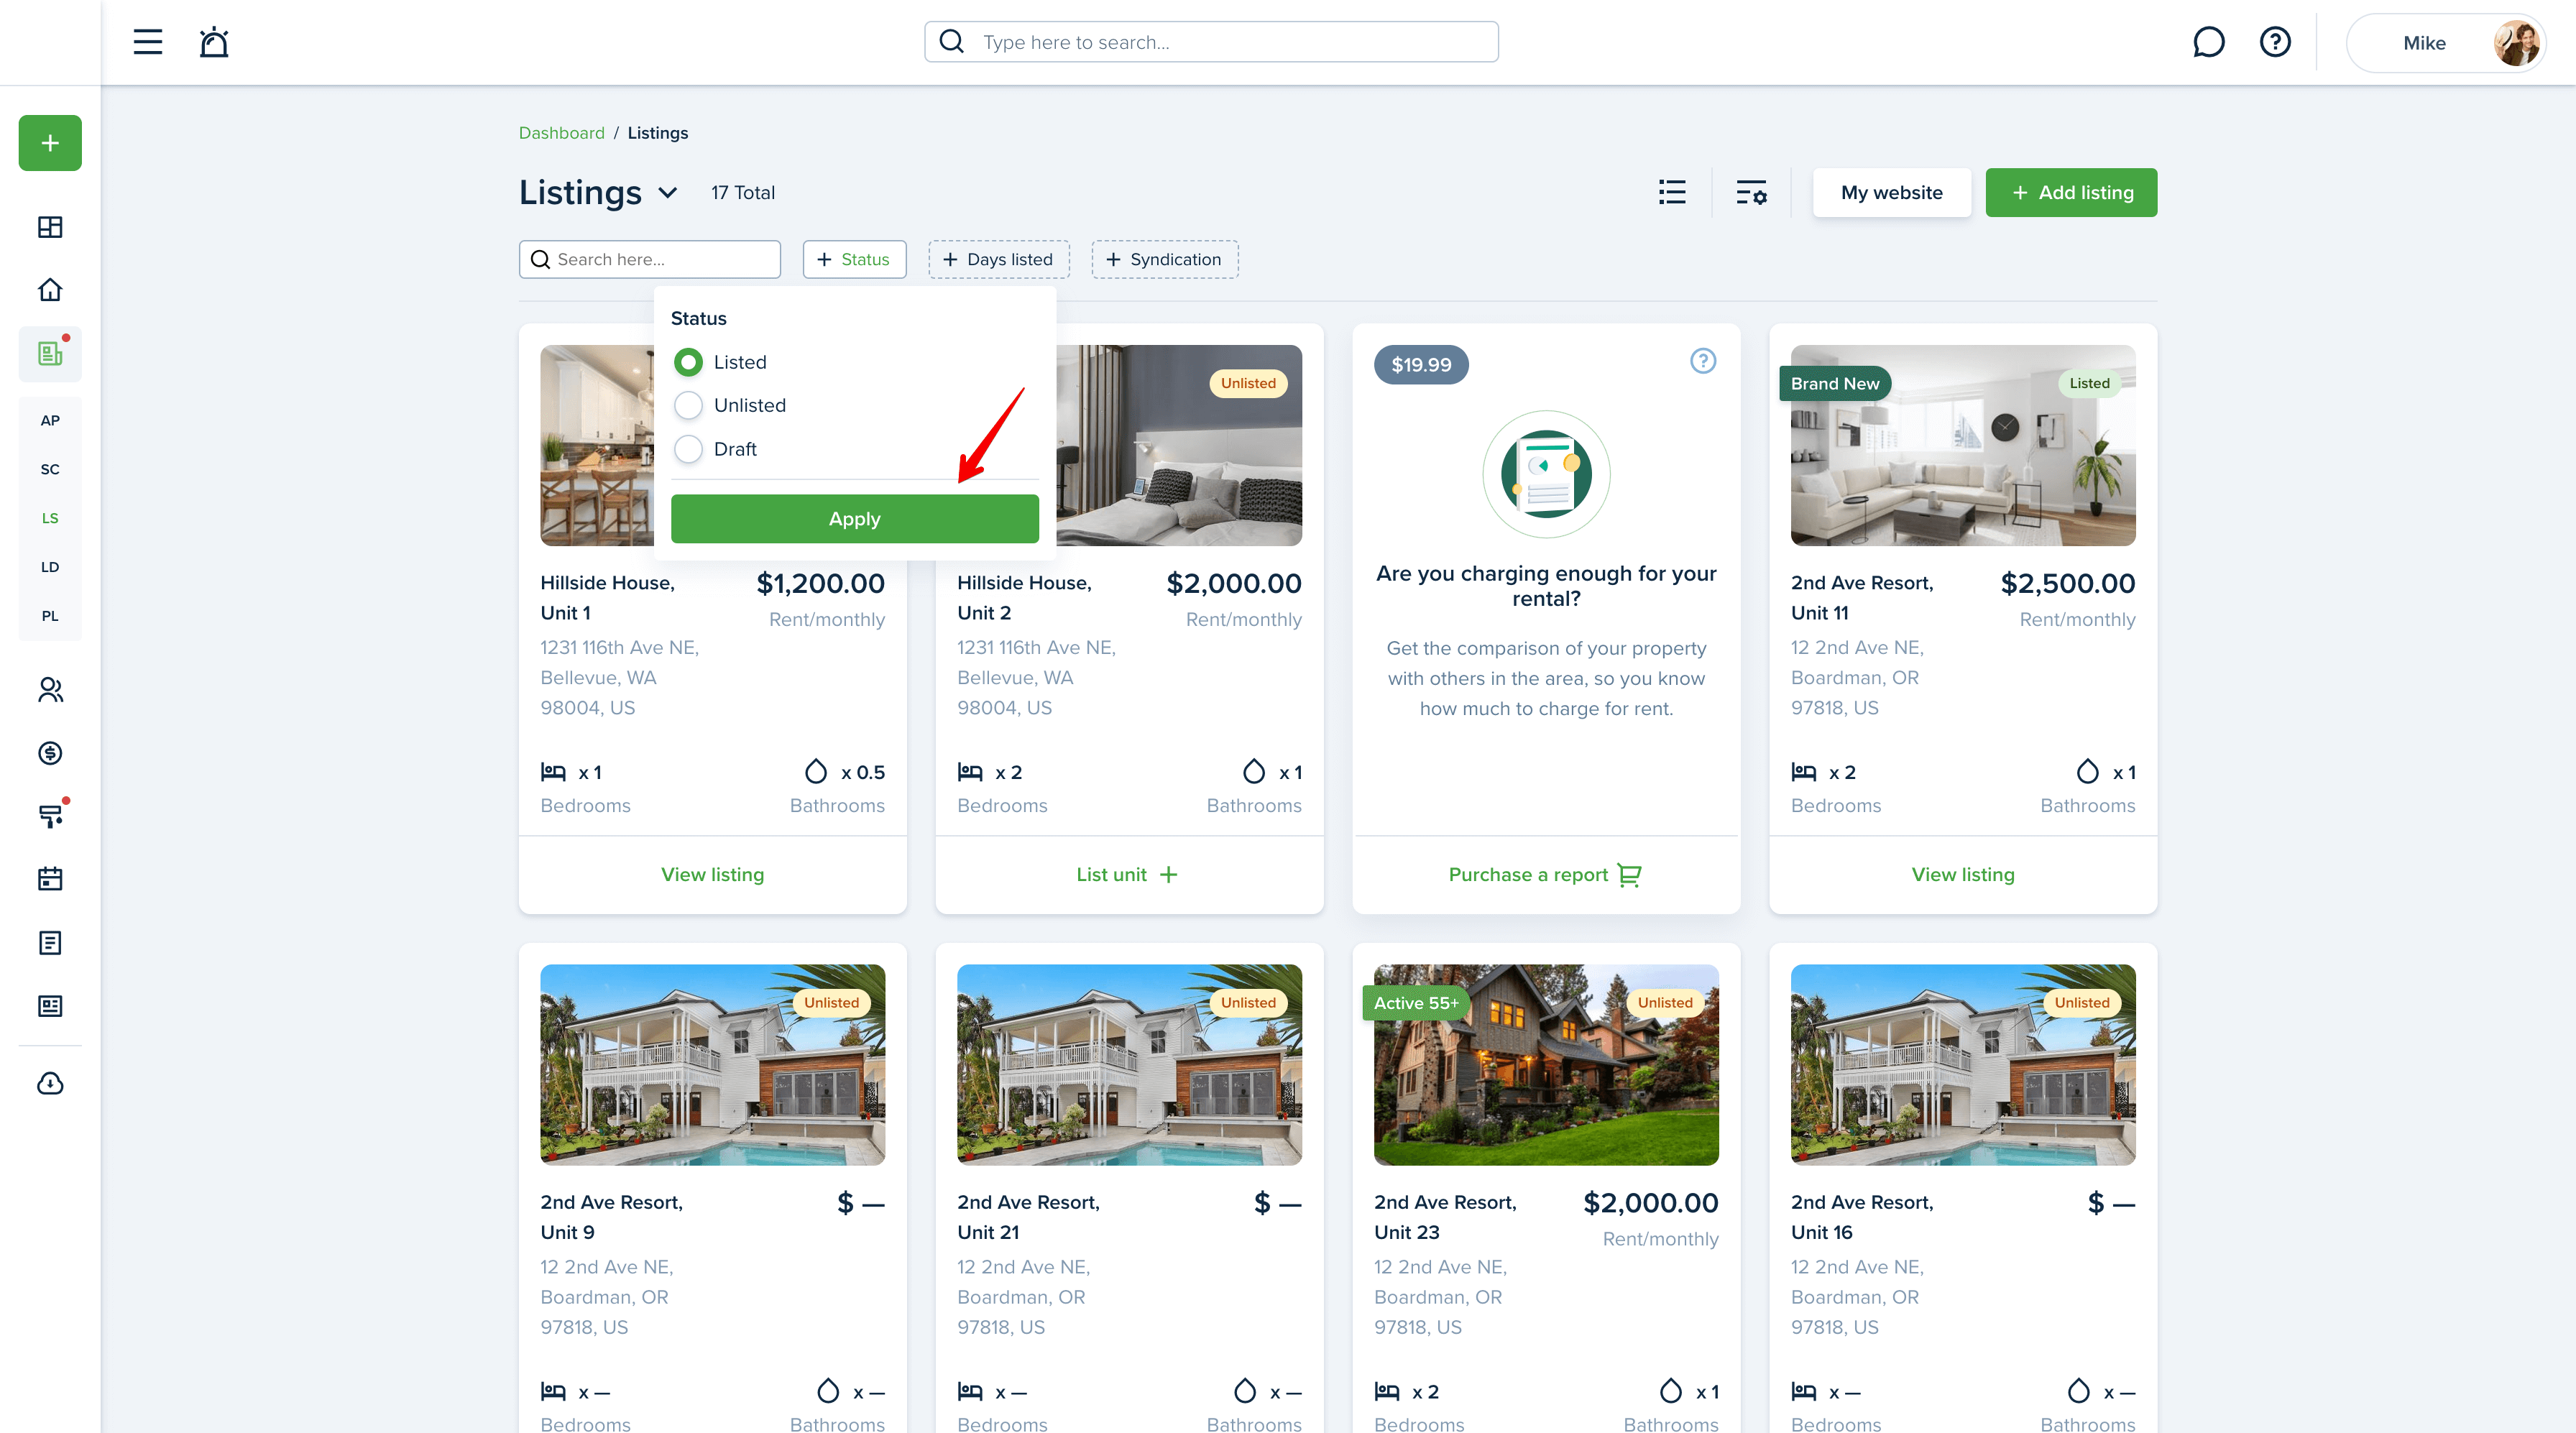The image size is (2576, 1433).
Task: Open the paint roller maintenance icon in the sidebar
Action: 50,816
